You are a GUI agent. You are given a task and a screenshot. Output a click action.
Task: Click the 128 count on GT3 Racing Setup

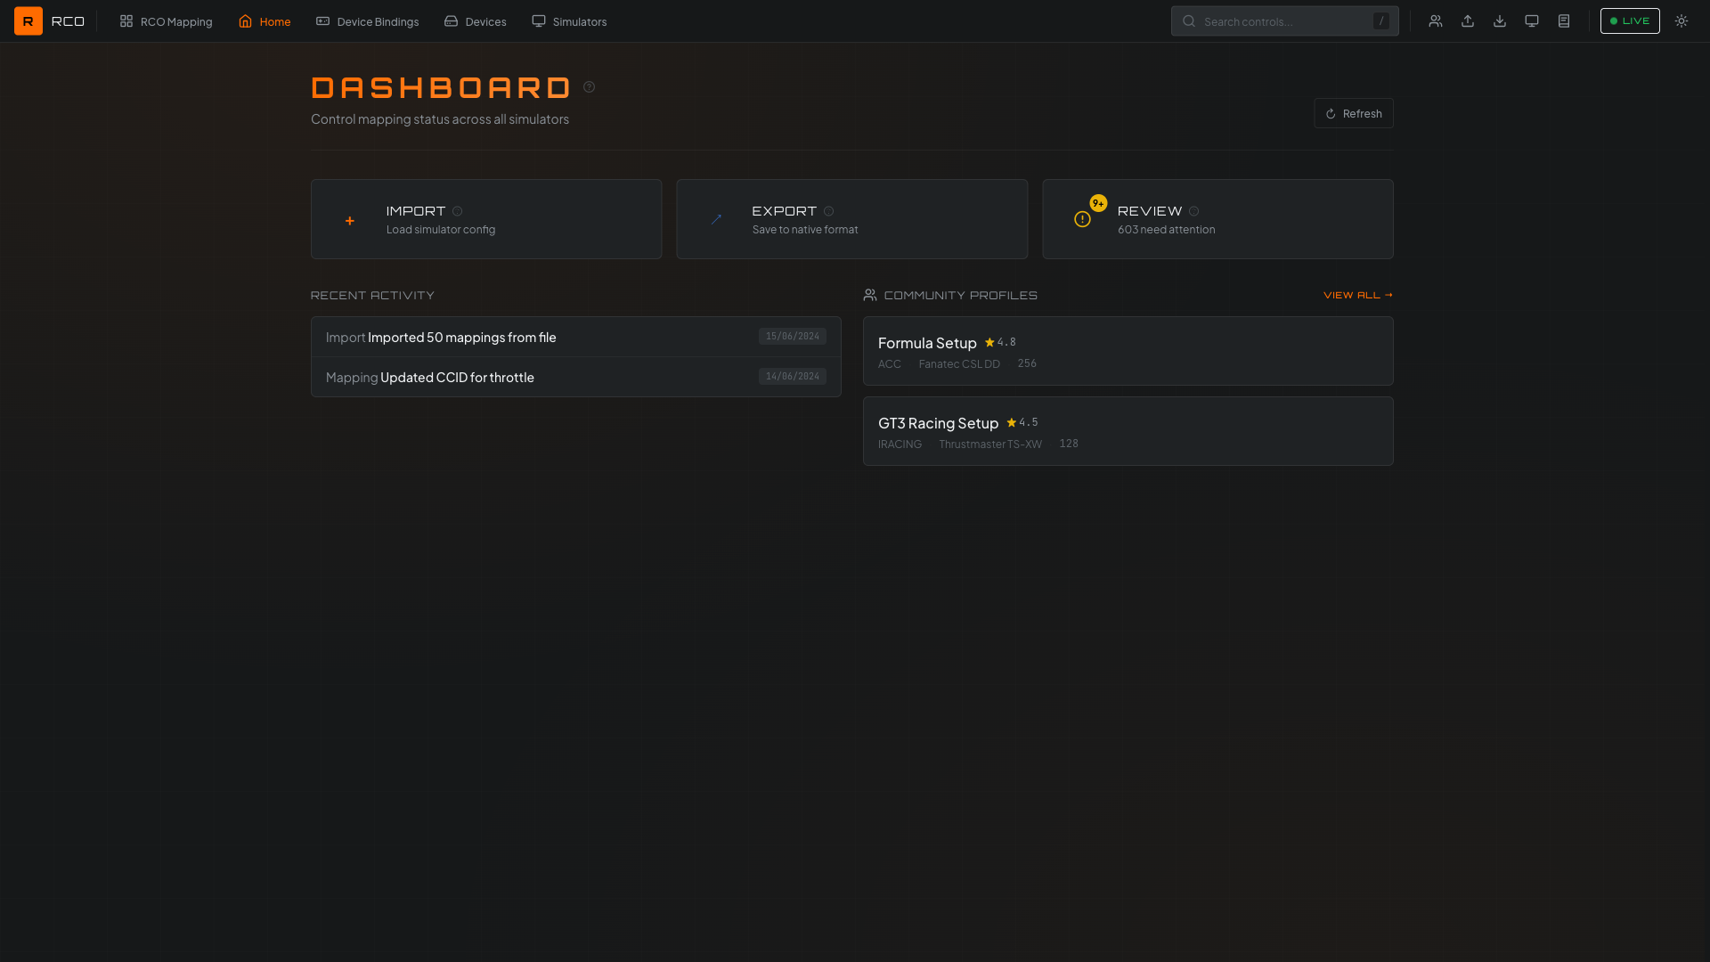(1069, 444)
